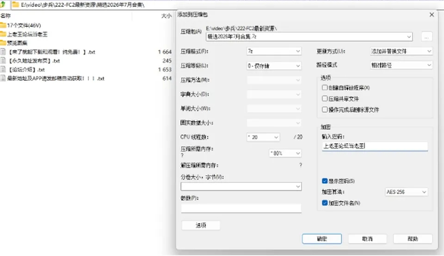This screenshot has height=256, width=444.
Task: Click the 选项 button
Action: pyautogui.click(x=201, y=225)
